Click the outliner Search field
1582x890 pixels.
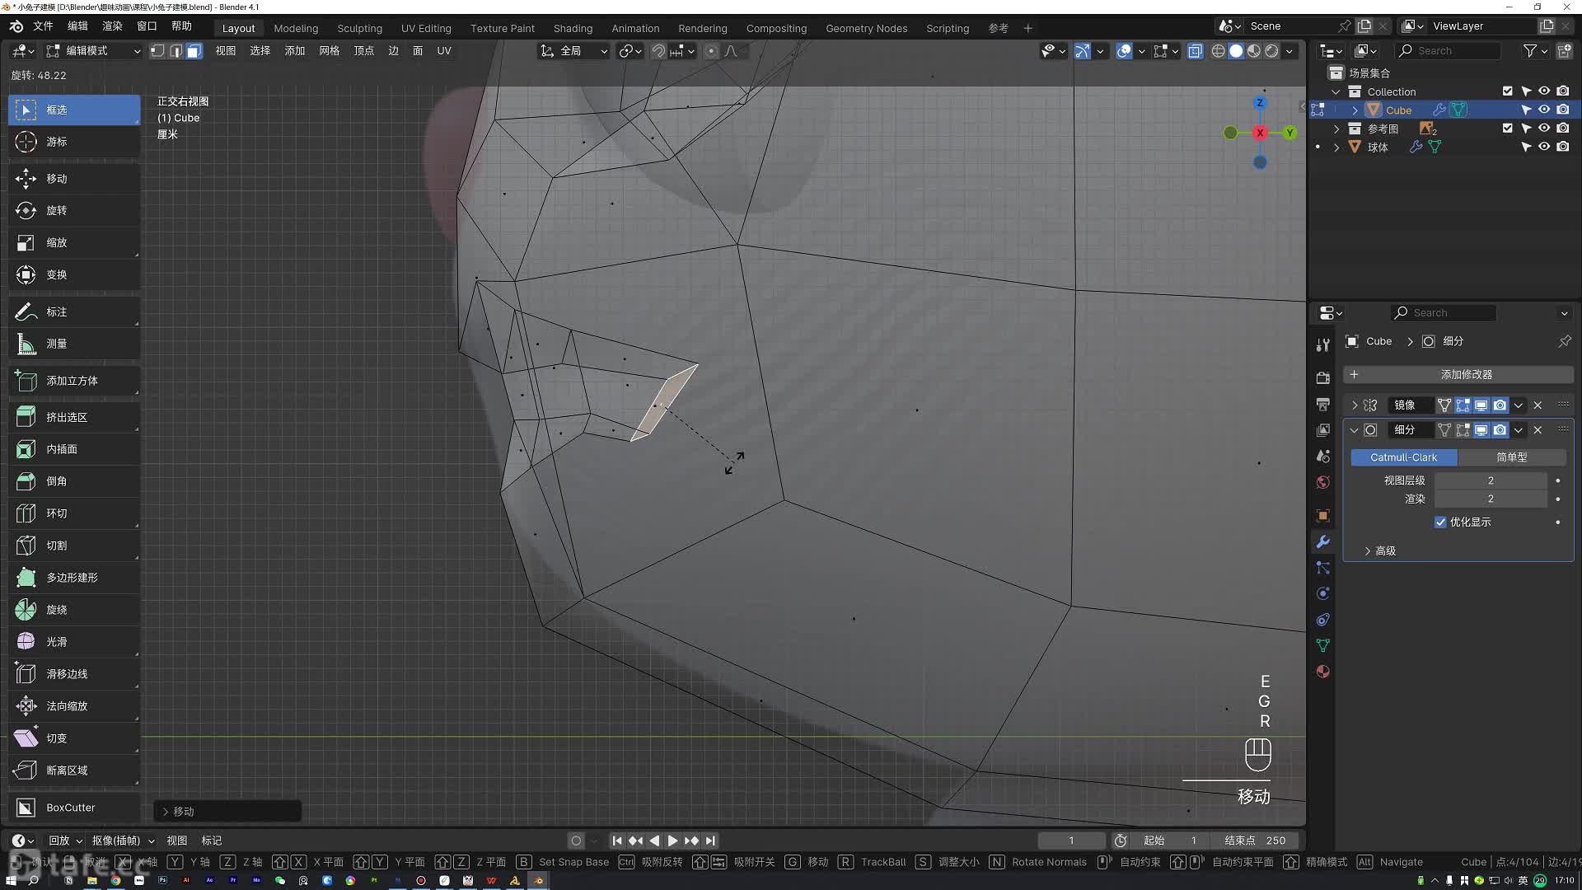pyautogui.click(x=1450, y=51)
